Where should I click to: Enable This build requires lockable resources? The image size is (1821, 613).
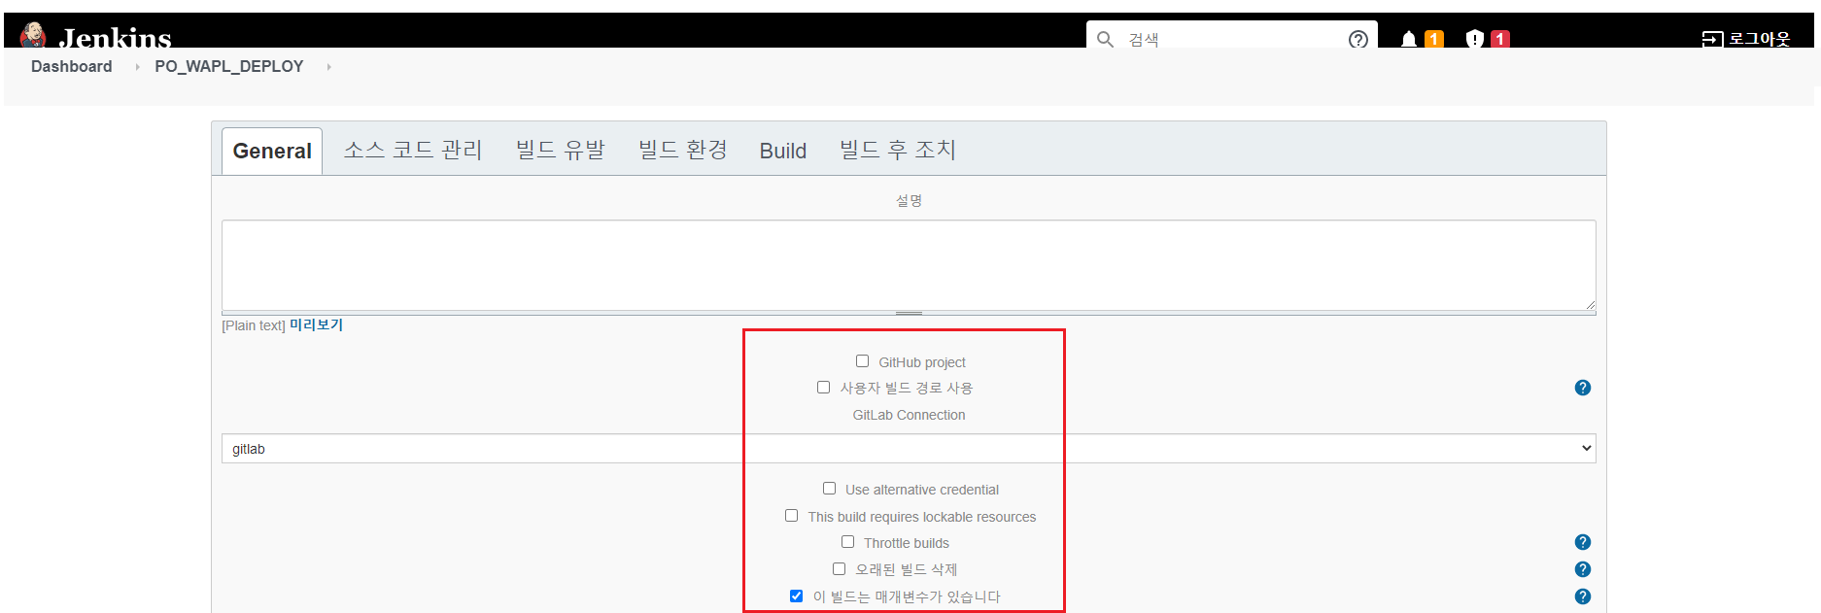(x=791, y=516)
